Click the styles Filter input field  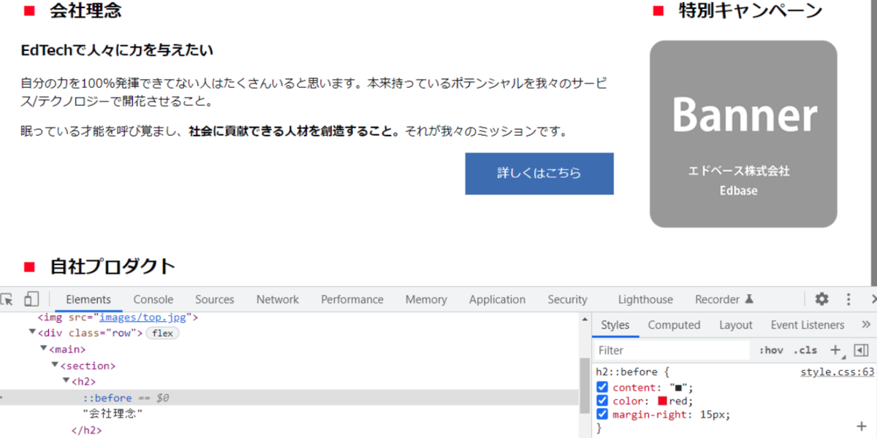[x=672, y=350]
